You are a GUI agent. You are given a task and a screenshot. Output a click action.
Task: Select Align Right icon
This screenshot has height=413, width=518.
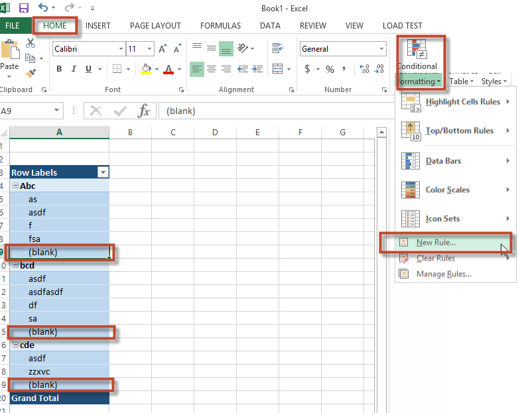click(x=226, y=69)
